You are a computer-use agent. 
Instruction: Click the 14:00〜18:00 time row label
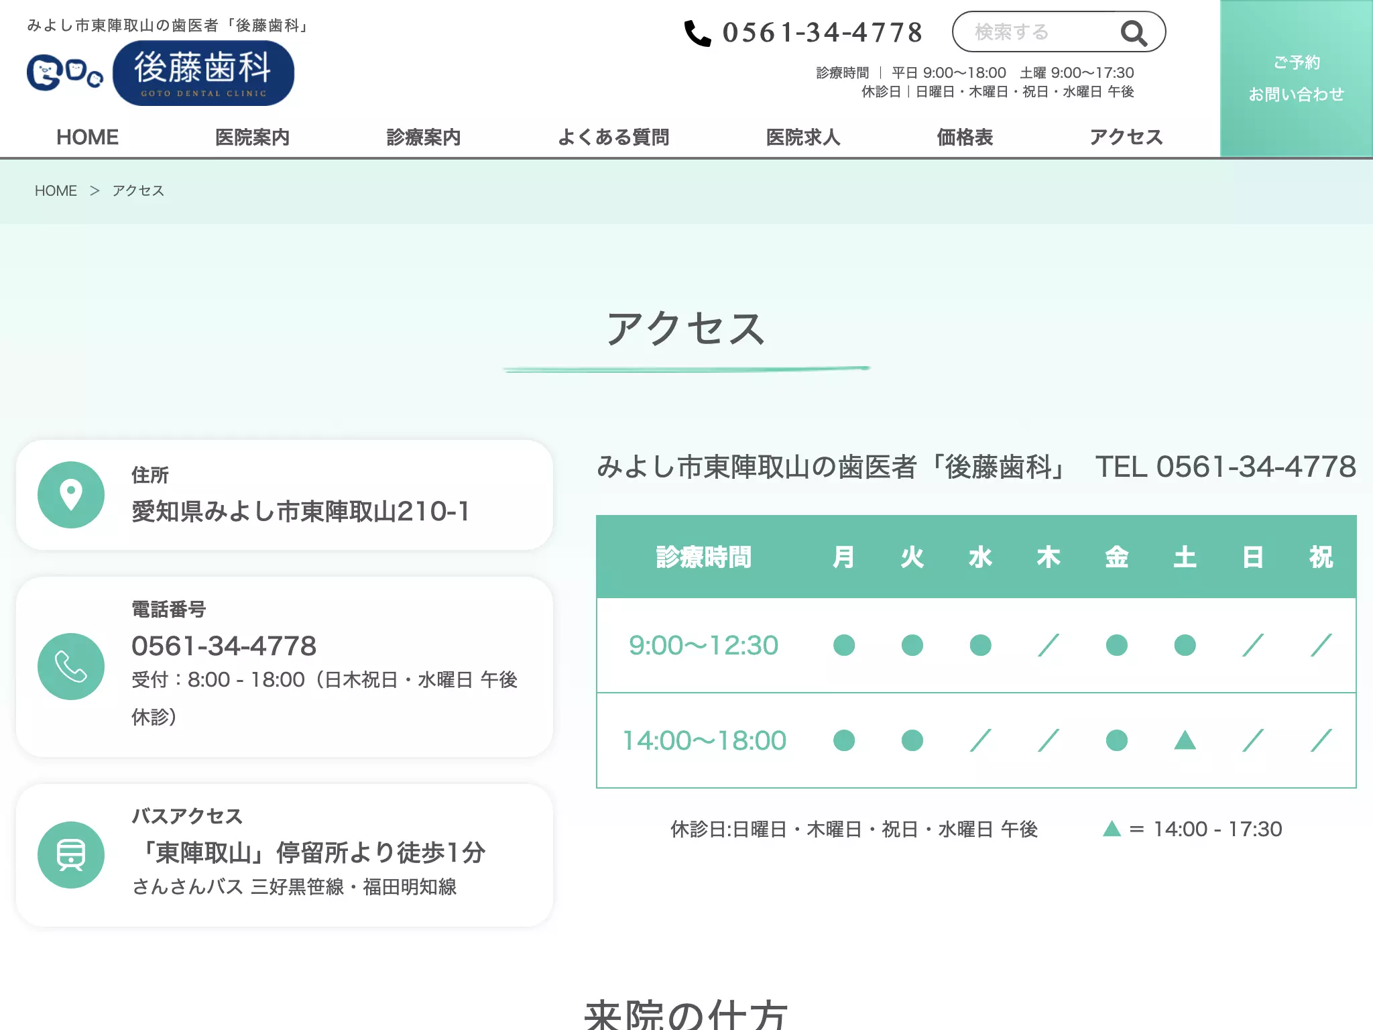click(x=704, y=740)
